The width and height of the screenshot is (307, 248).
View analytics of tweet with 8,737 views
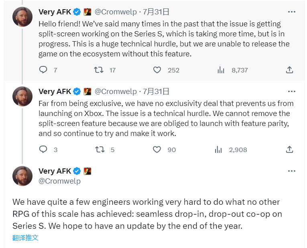pos(221,70)
